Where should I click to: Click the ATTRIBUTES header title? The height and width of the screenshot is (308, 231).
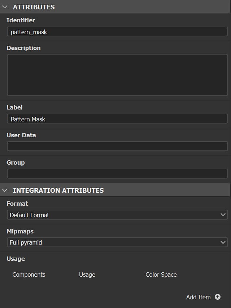[x=34, y=7]
